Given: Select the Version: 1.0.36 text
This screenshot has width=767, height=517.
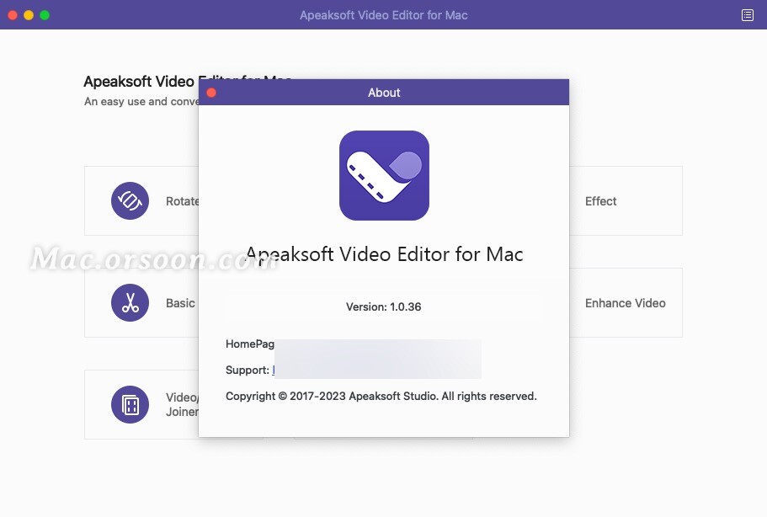Looking at the screenshot, I should pos(384,306).
